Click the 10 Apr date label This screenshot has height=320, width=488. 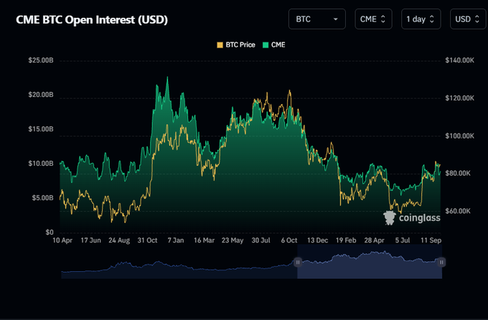62,240
